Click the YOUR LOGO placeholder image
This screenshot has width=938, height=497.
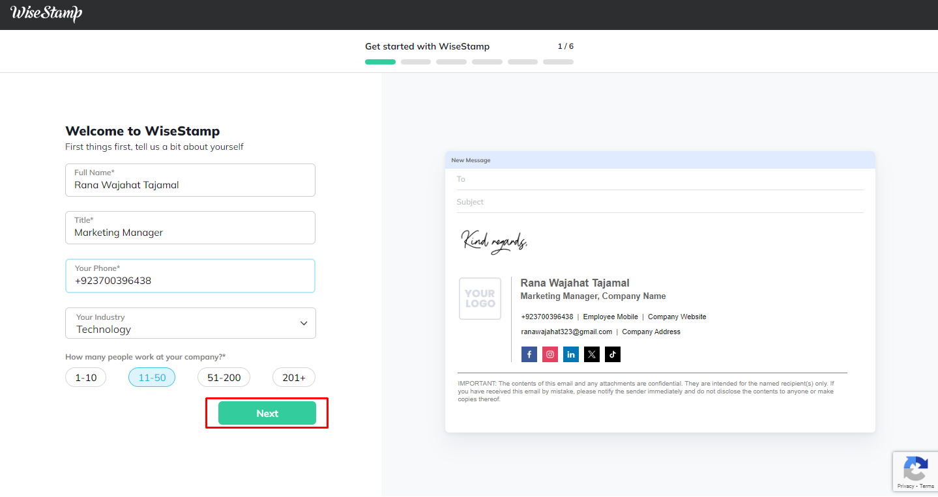click(x=480, y=298)
